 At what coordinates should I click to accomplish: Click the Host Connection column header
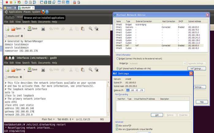(x=169, y=21)
